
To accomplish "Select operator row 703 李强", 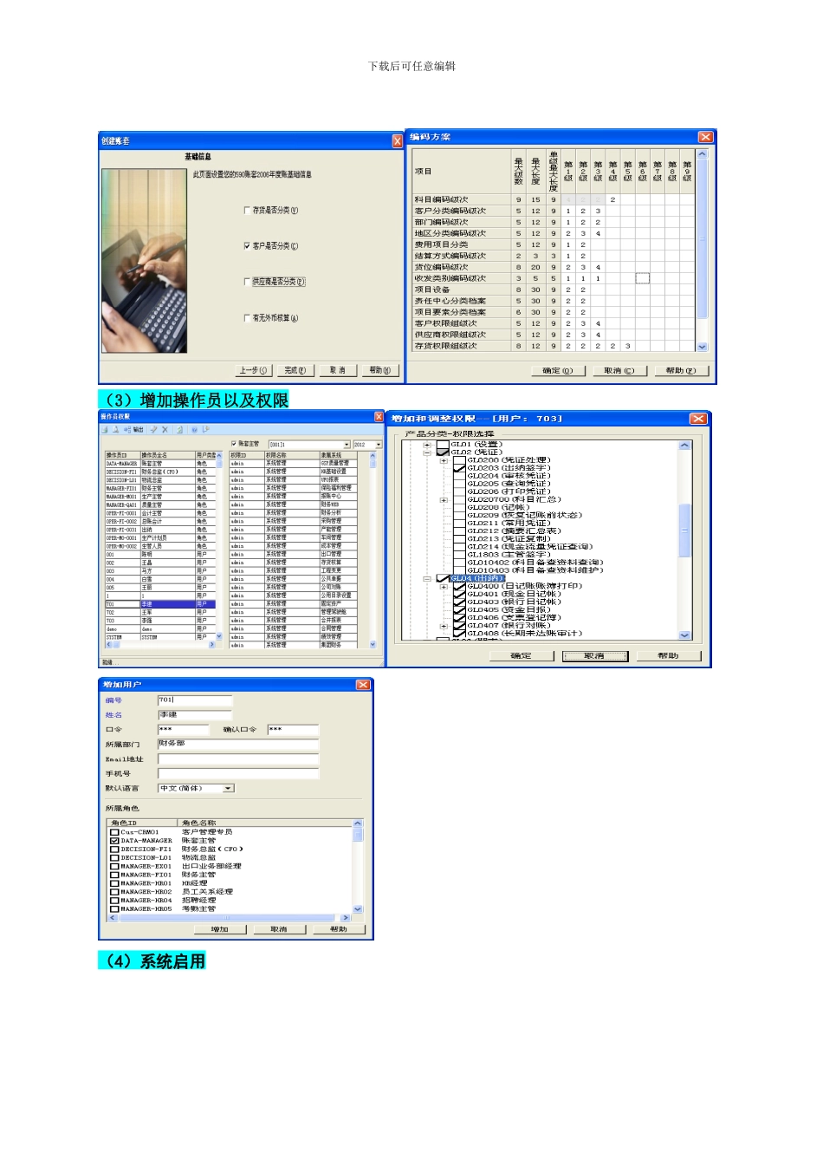I will [x=160, y=621].
